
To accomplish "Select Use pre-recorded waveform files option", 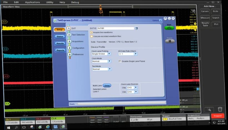I will [x=92, y=36].
